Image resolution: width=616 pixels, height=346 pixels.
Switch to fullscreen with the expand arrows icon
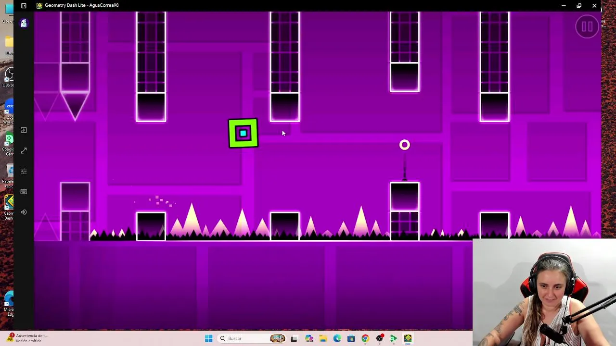pos(24,150)
